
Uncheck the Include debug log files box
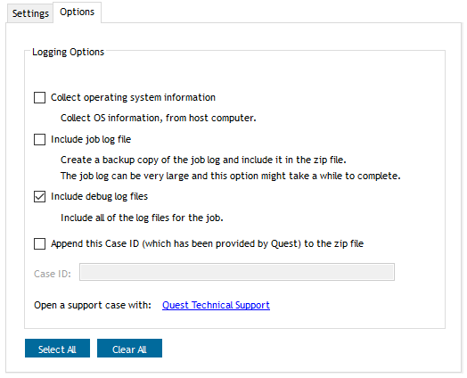click(x=39, y=197)
